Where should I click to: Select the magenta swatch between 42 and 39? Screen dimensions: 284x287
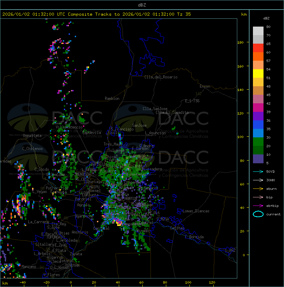point(258,108)
